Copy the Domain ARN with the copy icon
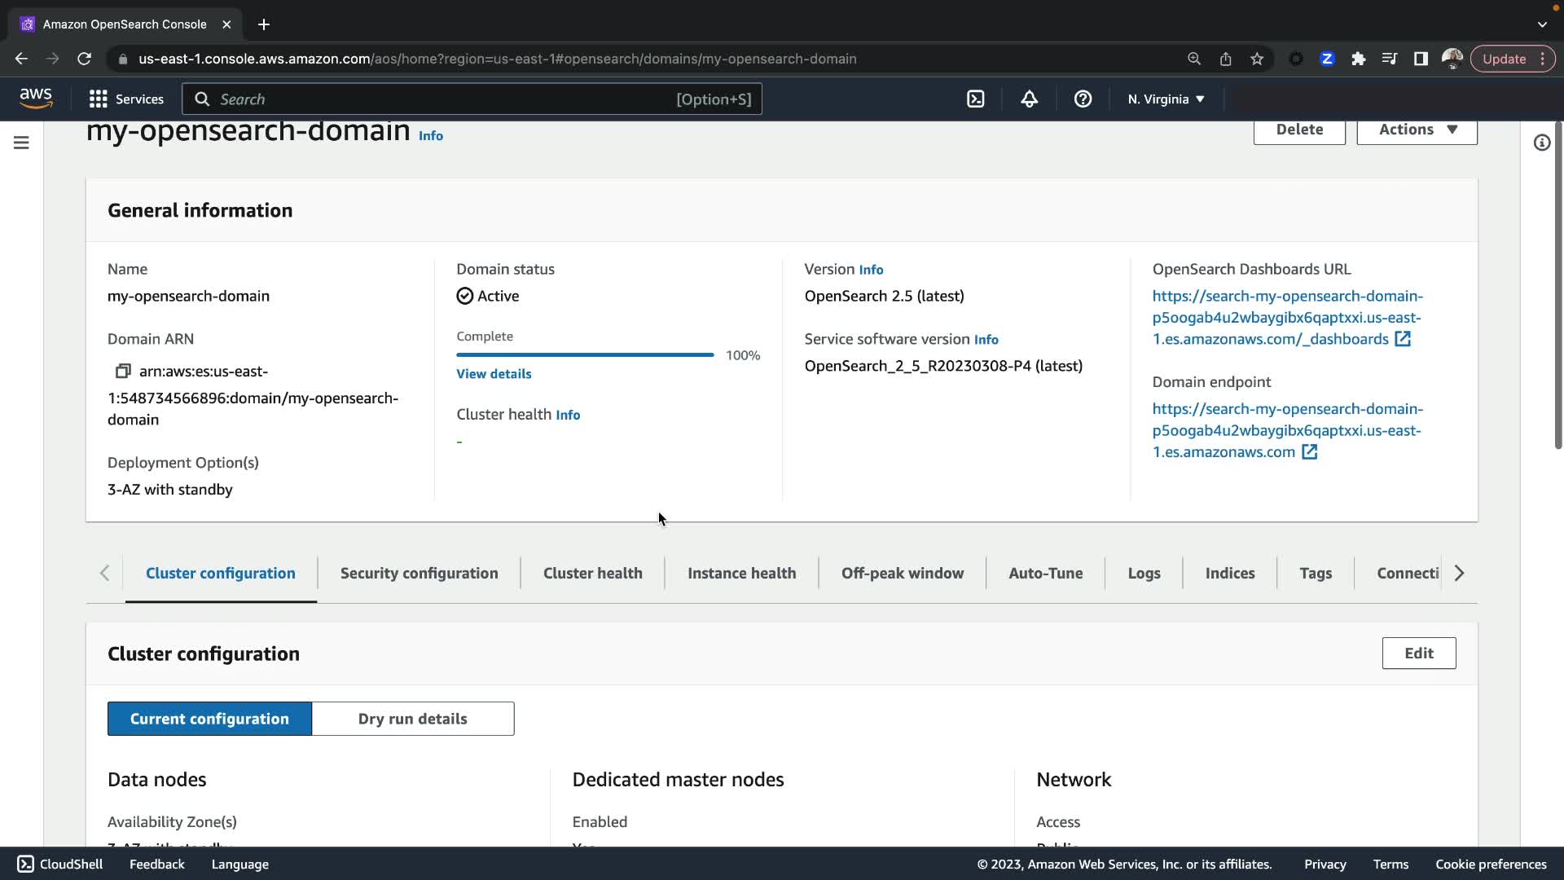The image size is (1564, 880). coord(123,372)
